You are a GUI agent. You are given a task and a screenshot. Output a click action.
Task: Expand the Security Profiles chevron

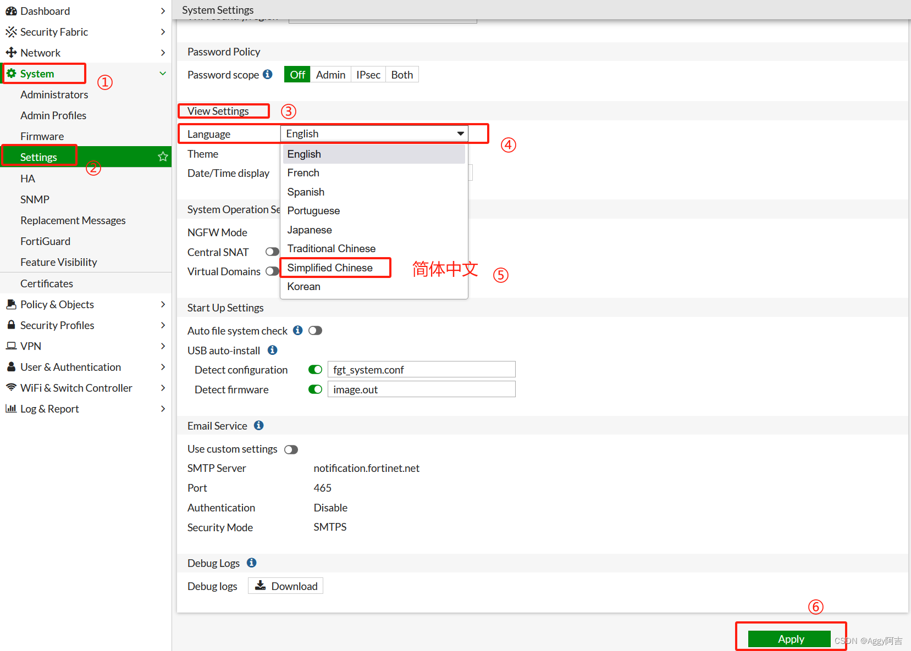click(163, 325)
